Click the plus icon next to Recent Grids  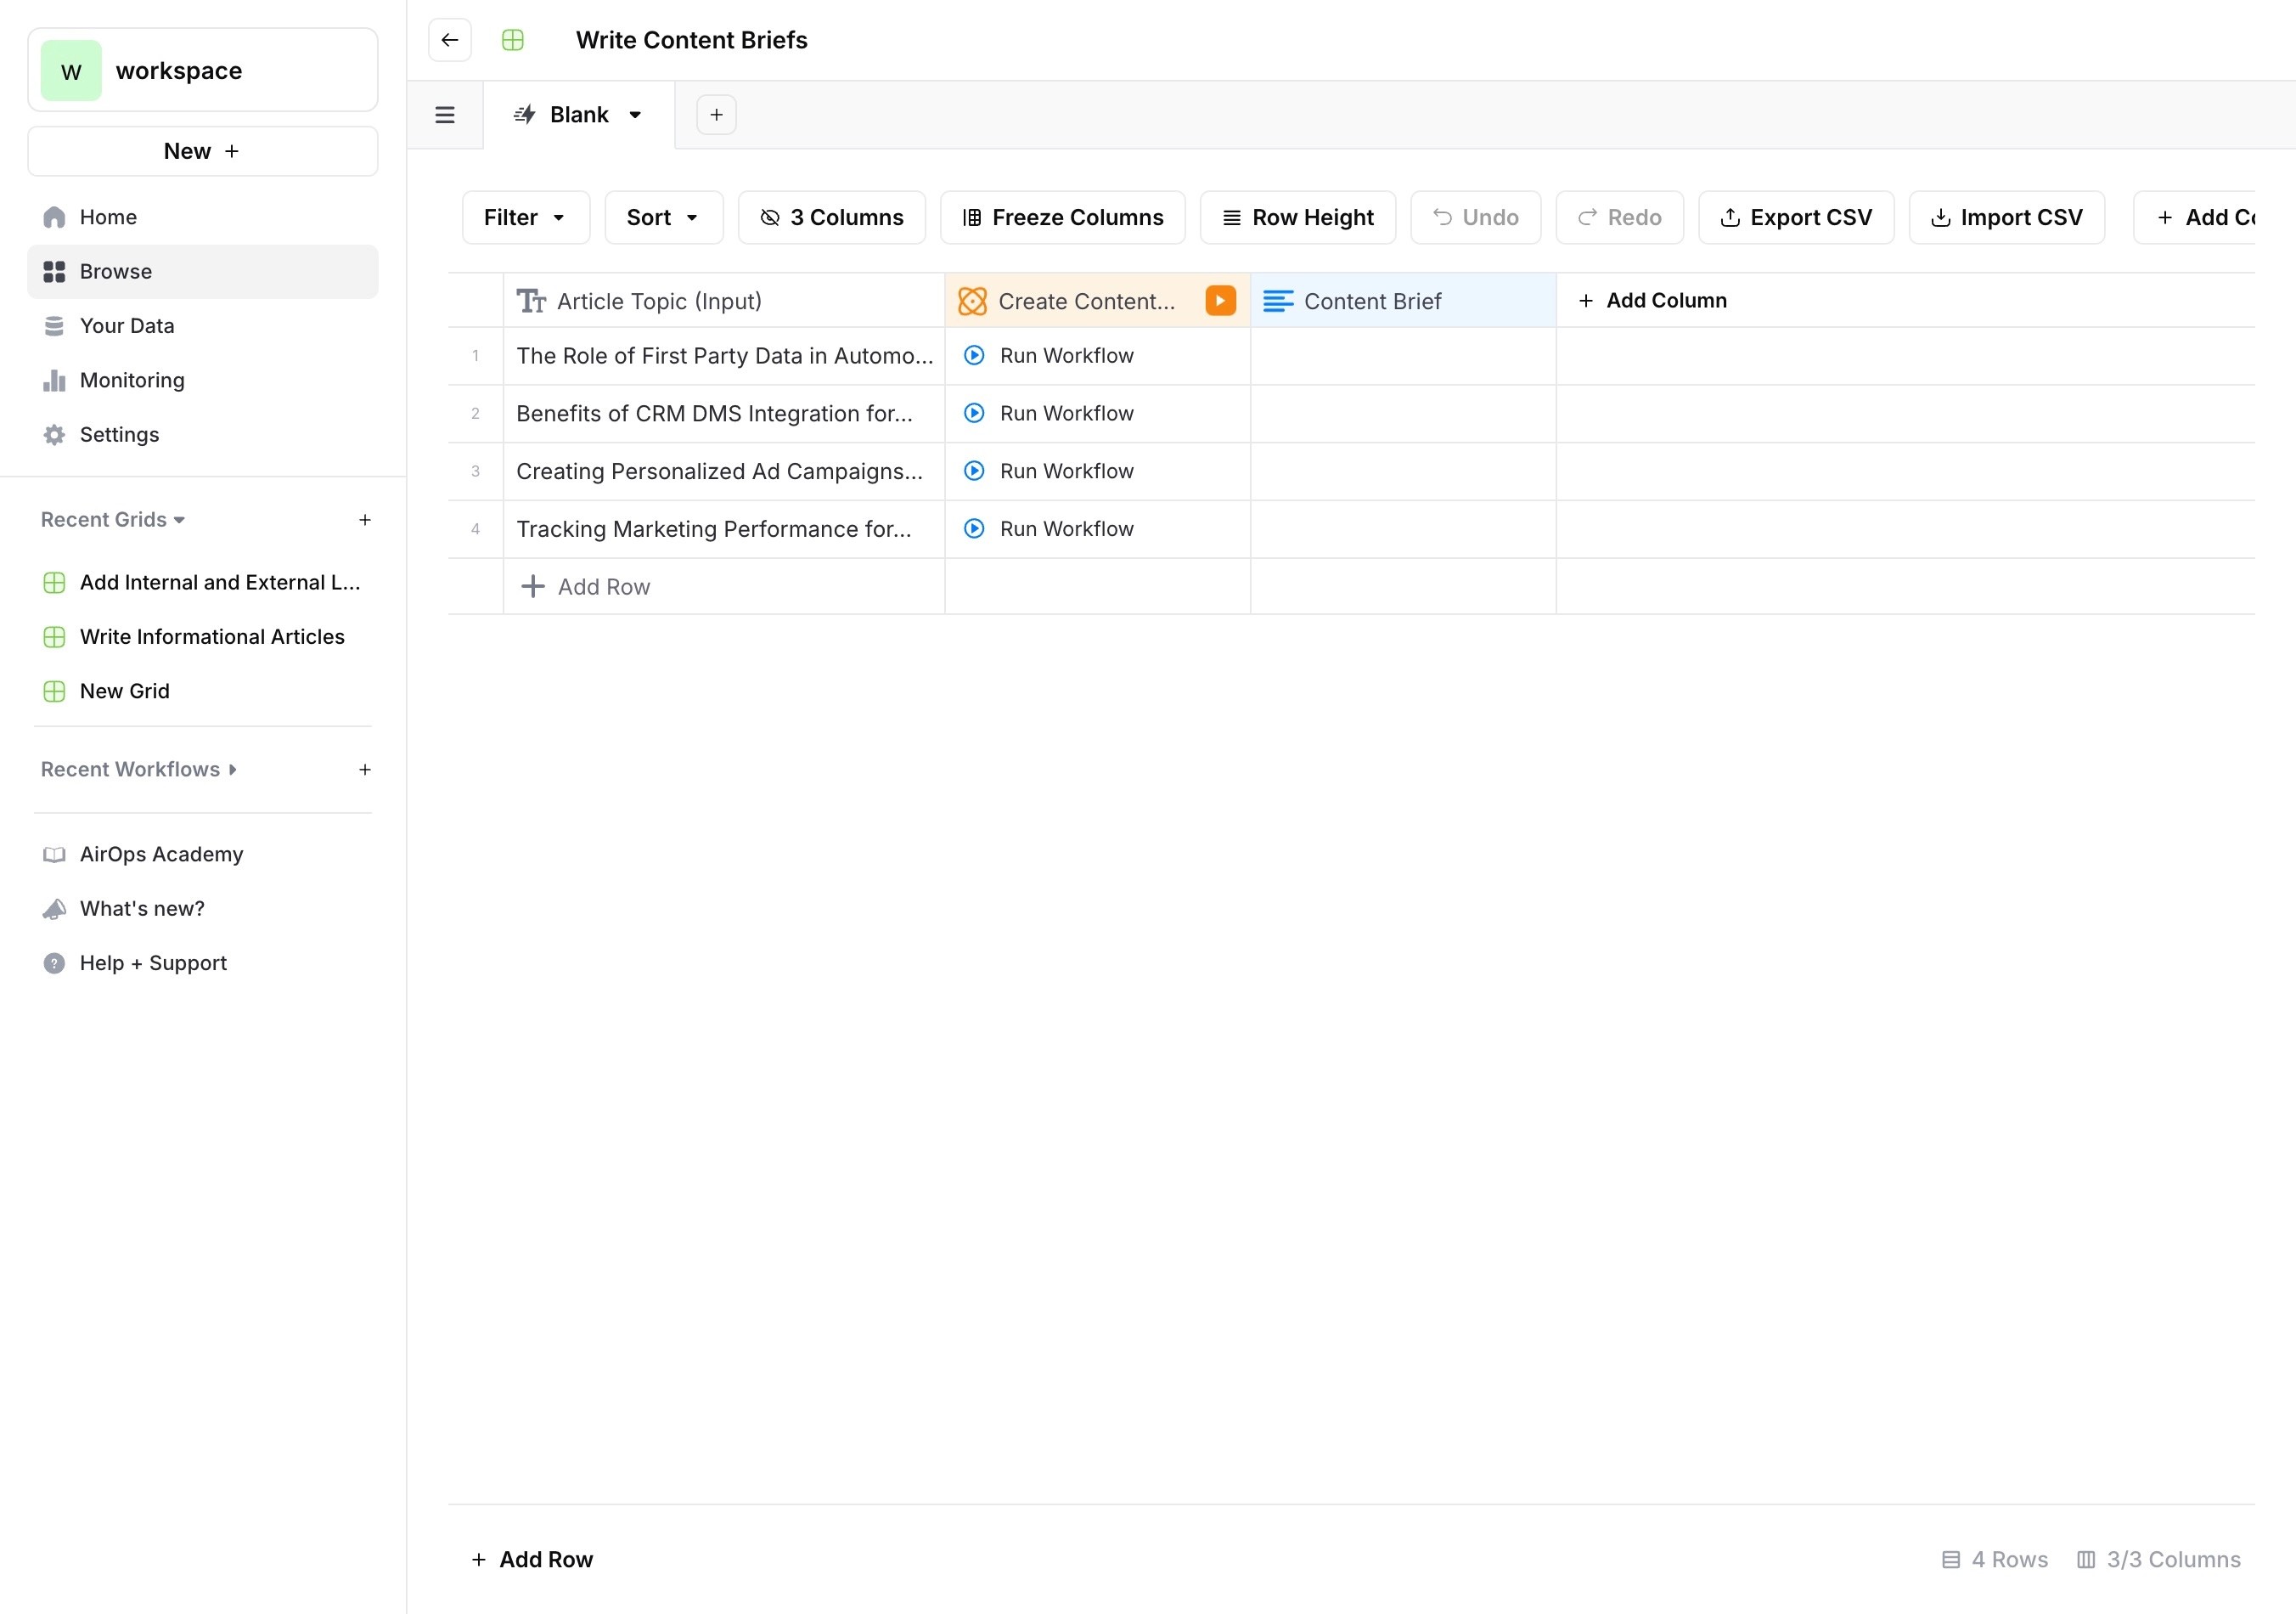(365, 519)
